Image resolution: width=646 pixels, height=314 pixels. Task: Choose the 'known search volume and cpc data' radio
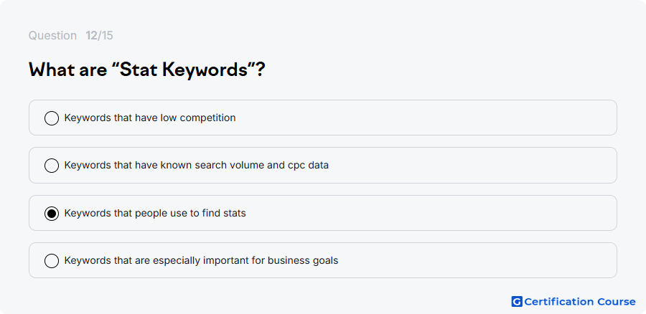[x=52, y=166]
